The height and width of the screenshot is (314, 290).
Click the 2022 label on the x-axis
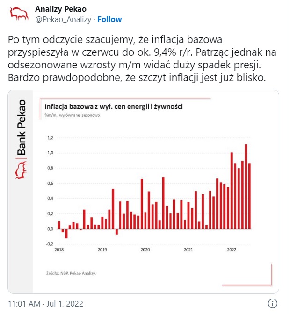tap(231, 250)
